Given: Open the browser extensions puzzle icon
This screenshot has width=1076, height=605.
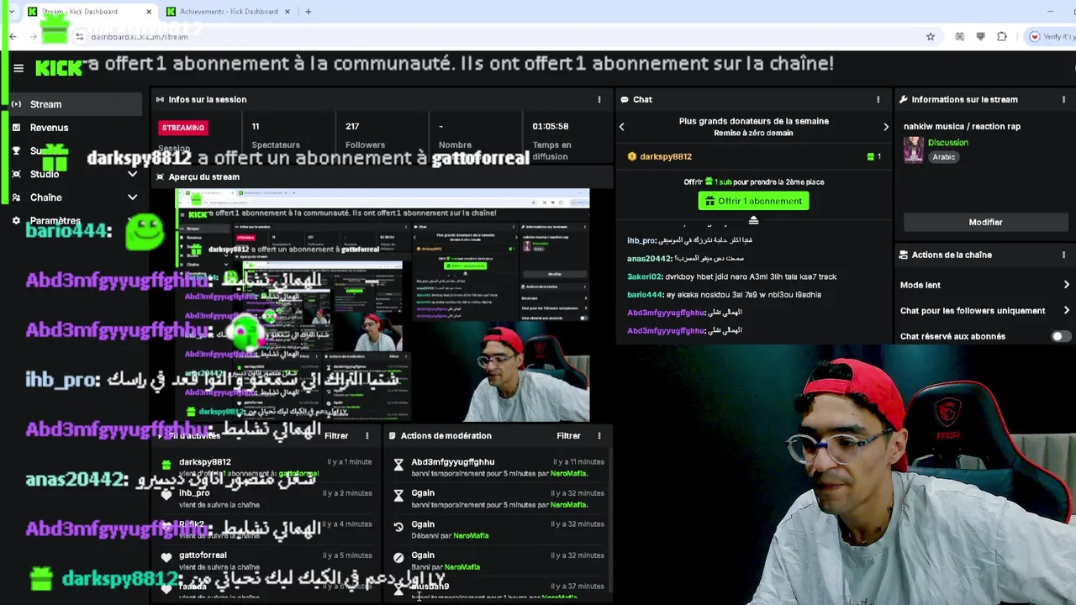Looking at the screenshot, I should [1002, 36].
